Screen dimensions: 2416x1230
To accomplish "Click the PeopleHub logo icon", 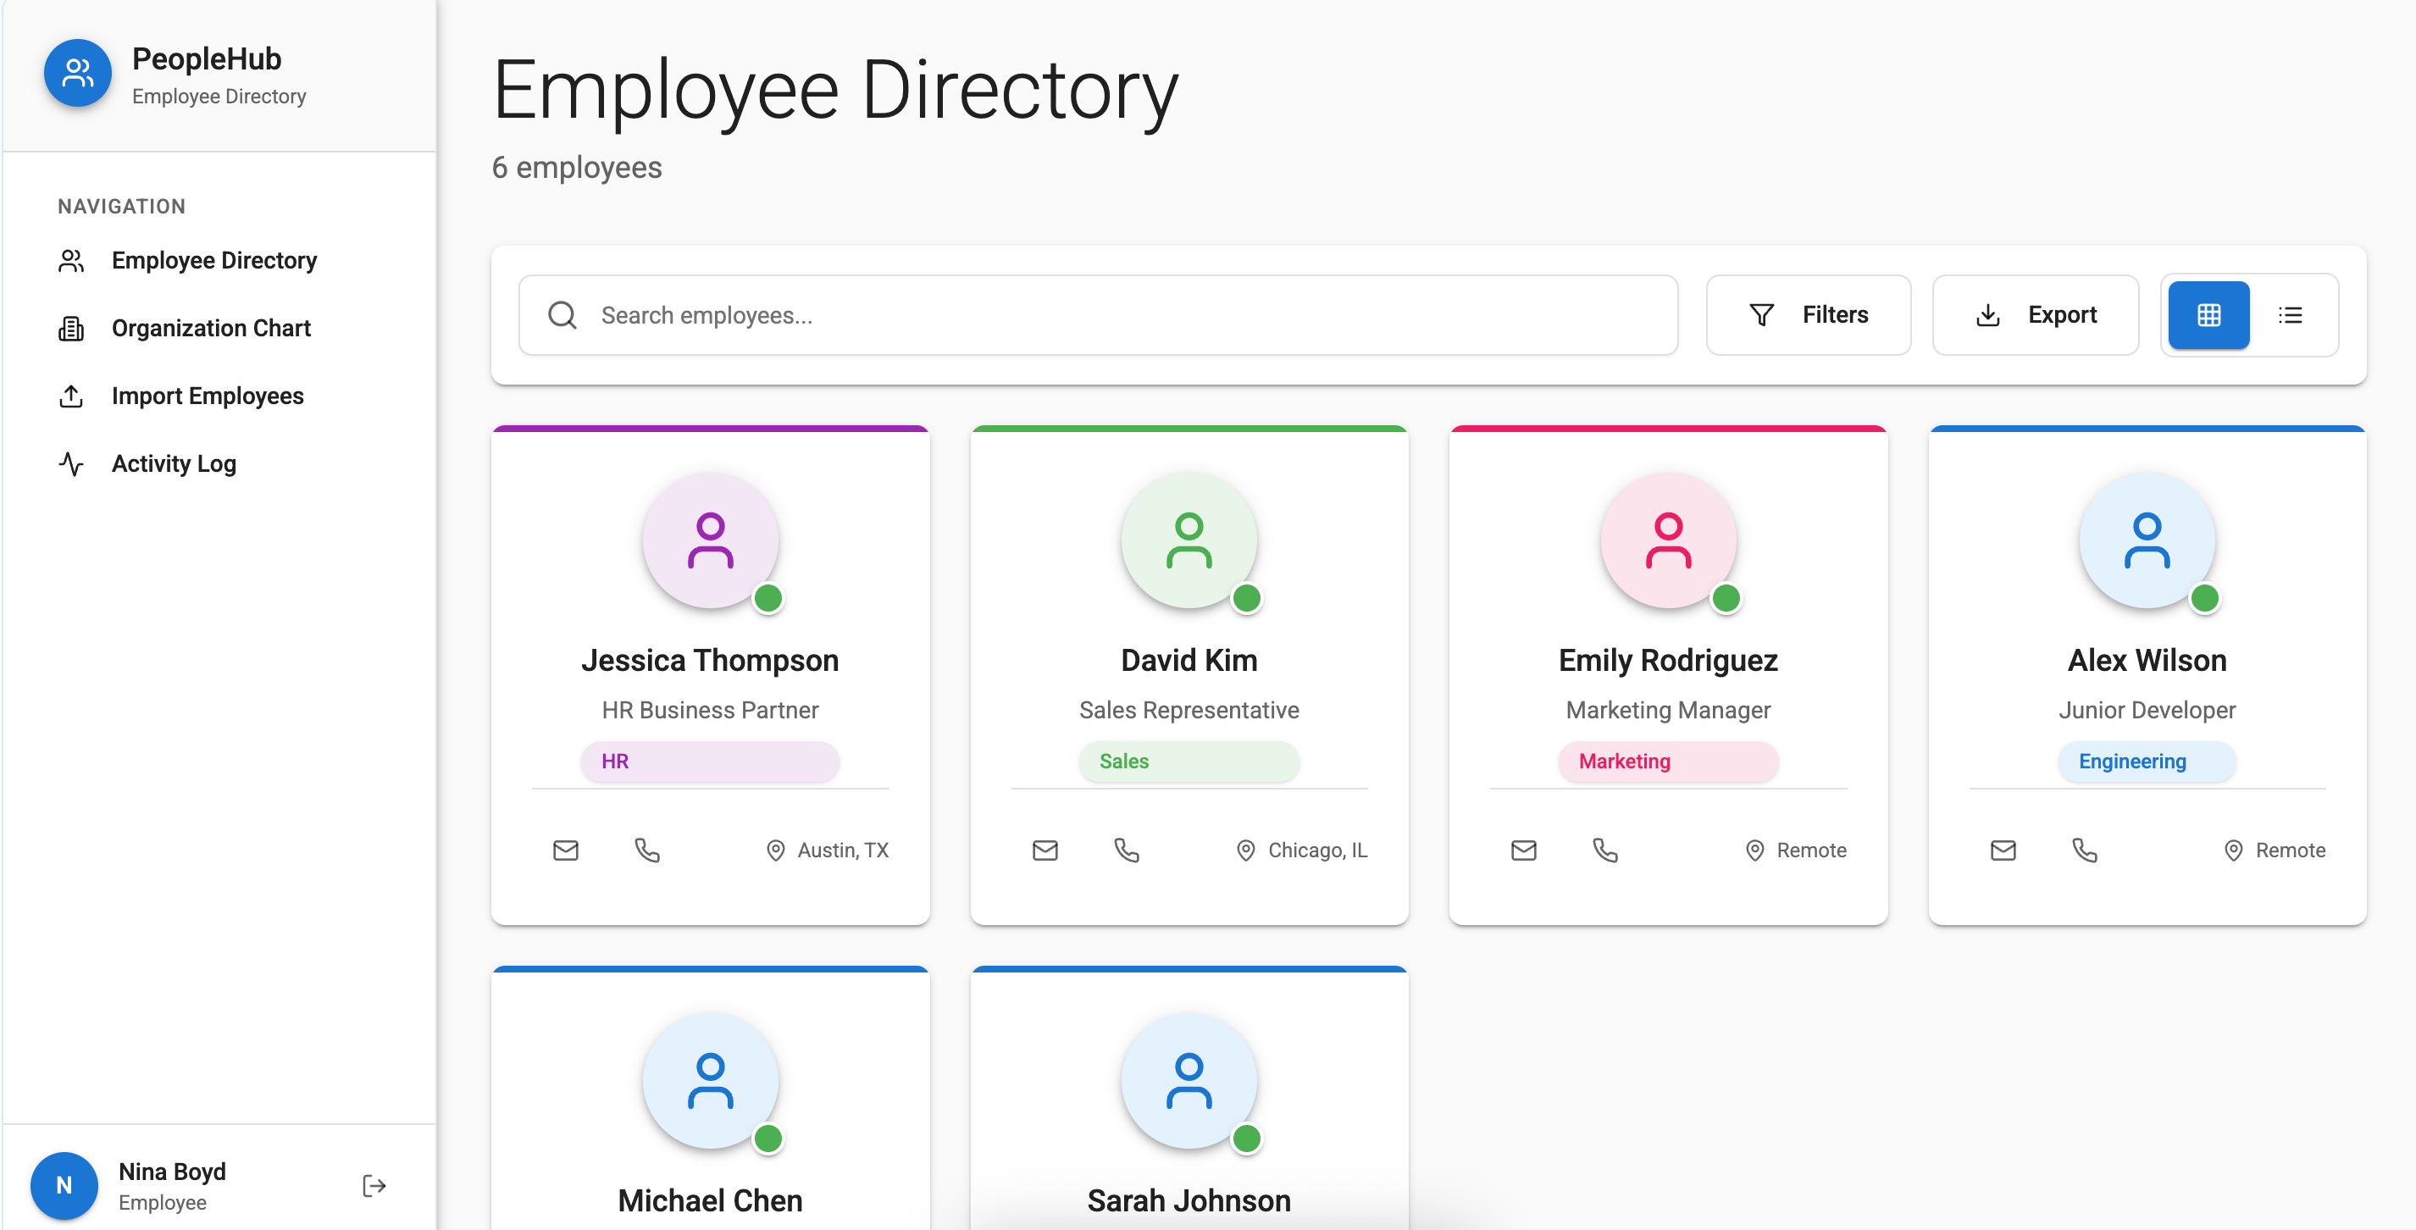I will click(78, 73).
